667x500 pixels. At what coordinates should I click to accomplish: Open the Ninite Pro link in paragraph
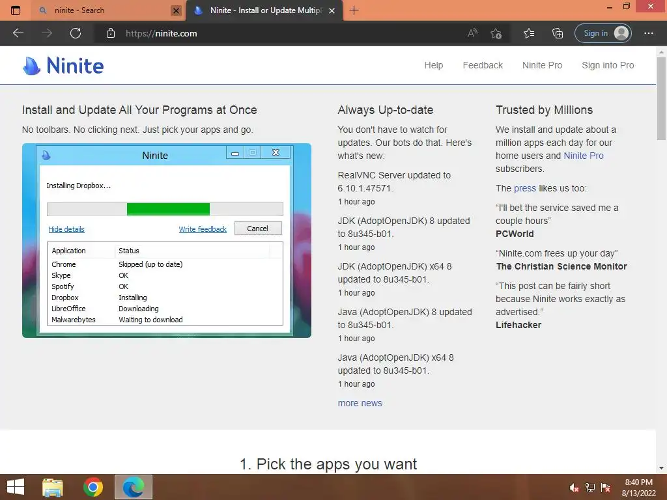point(584,156)
